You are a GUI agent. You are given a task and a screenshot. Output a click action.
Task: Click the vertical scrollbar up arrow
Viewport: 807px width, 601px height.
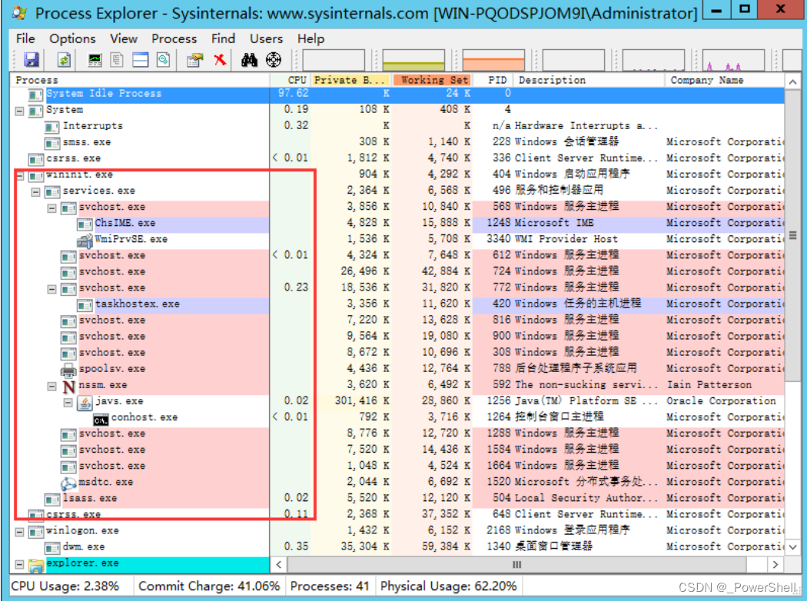tap(792, 81)
